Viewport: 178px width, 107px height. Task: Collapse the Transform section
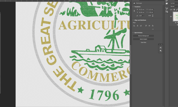tap(133, 7)
